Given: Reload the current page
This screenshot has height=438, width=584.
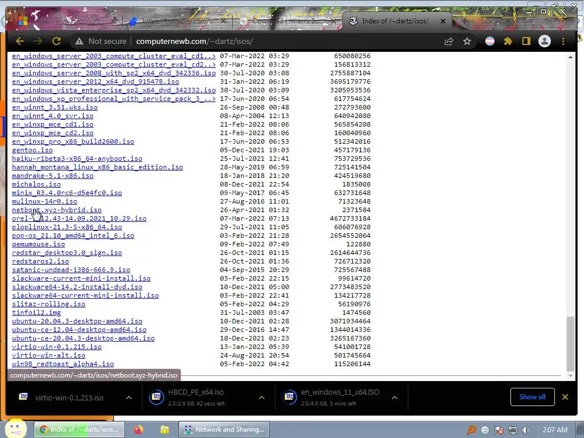Looking at the screenshot, I should [x=56, y=41].
